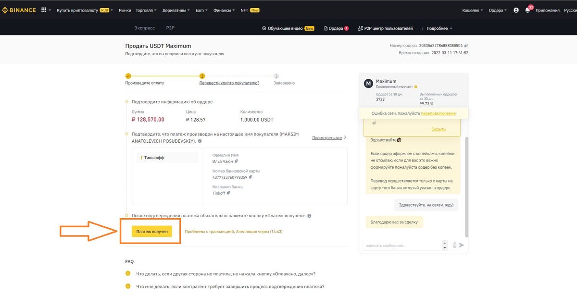Viewport: 577px width, 296px height.
Task: Open the Earn dropdown menu
Action: (201, 10)
